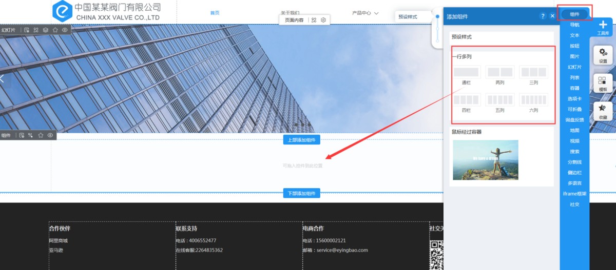
Task: Choose 幻灯片 in component list
Action: coord(574,67)
